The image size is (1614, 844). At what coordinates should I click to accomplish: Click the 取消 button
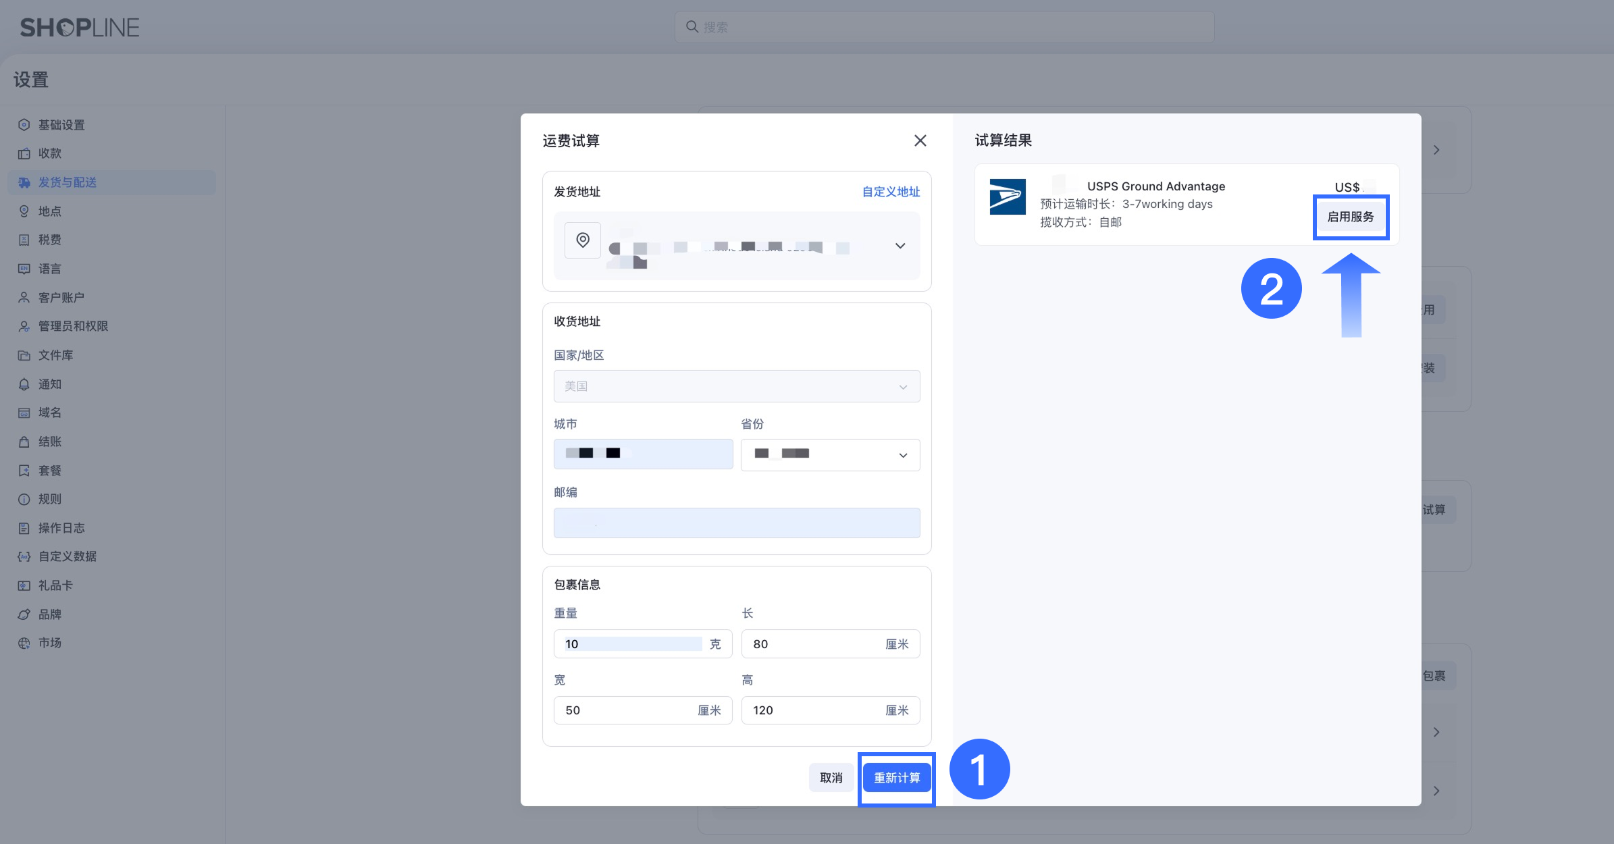pyautogui.click(x=831, y=778)
